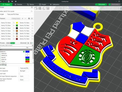Open the Device tab
Screen dimensions: 122x92
[x=30, y=5]
